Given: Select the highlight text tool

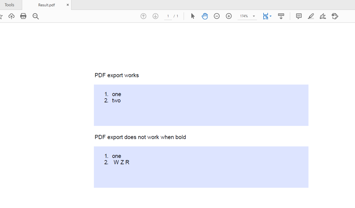Looking at the screenshot, I should [311, 16].
